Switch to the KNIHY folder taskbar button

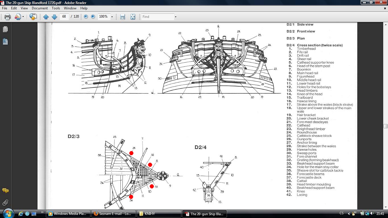tap(159, 214)
